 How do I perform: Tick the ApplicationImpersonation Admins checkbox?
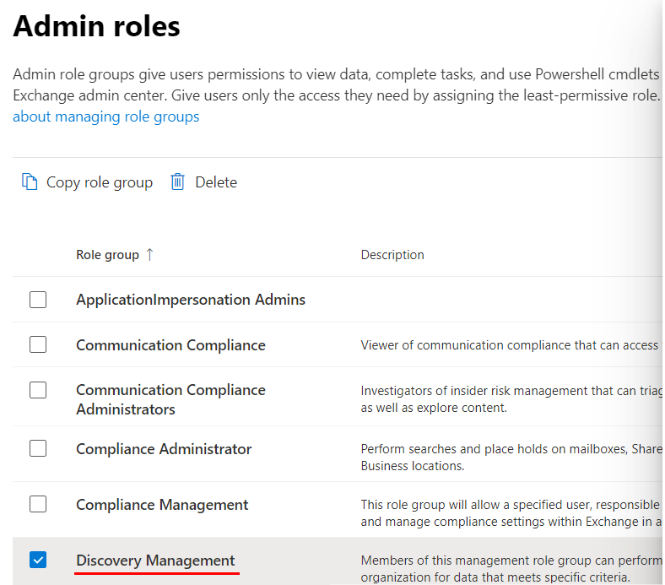(x=38, y=300)
